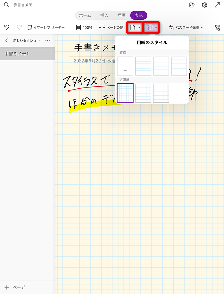Viewport: 224px width, 294px height.
Task: Click the fullscreen expand arrow icon
Action: coord(217,4)
